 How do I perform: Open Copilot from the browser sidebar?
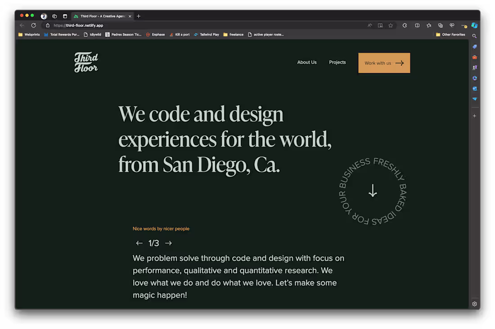coord(475,26)
